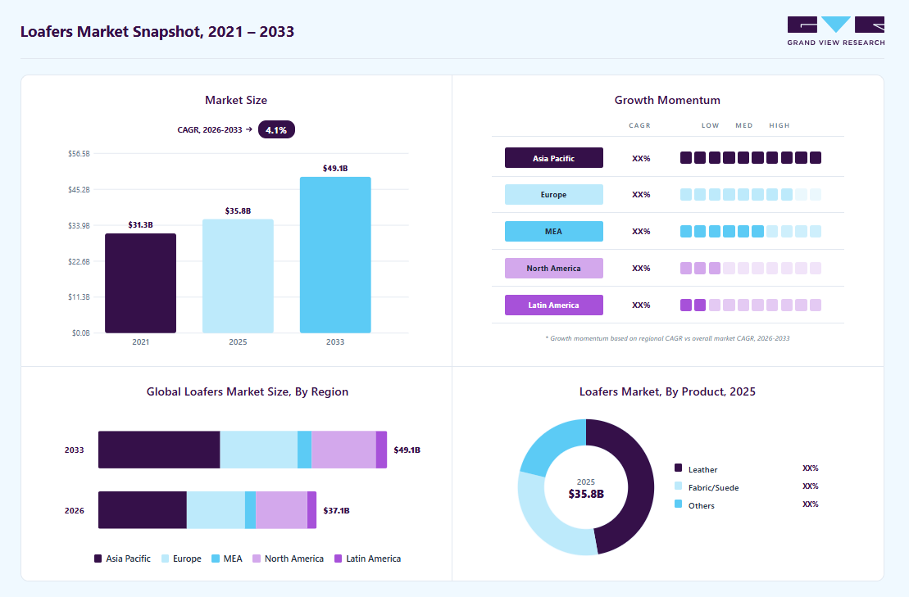This screenshot has width=909, height=597.
Task: Select Asia Pacific segment in 2026 bar
Action: point(143,510)
